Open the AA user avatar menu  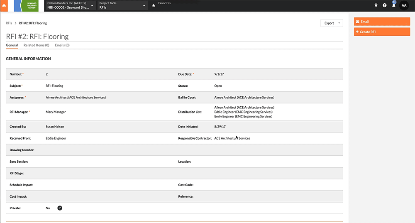404,5
